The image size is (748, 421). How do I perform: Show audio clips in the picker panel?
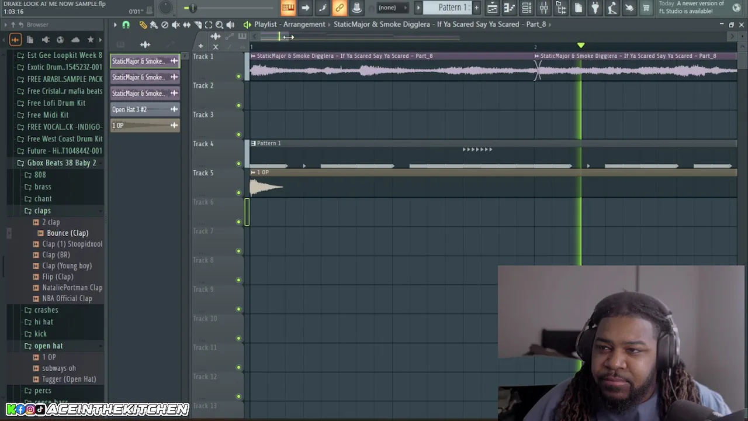(x=145, y=44)
